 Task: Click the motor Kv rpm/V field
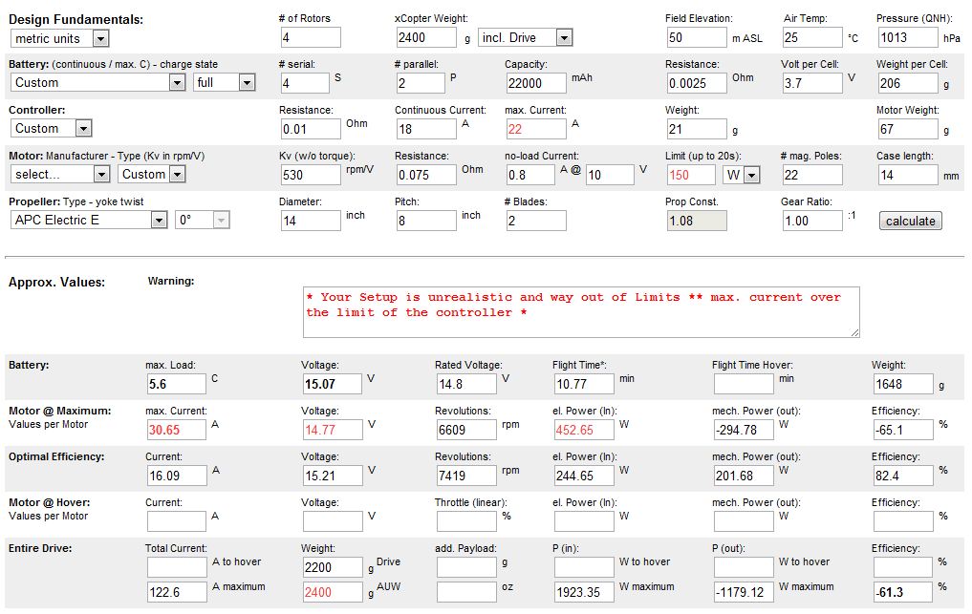pos(311,175)
